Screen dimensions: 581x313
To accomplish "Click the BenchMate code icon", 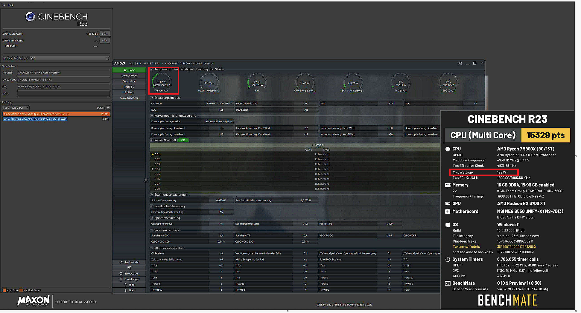I will pyautogui.click(x=448, y=283).
